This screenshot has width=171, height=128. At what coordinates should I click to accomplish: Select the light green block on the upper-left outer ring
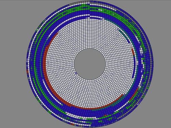click(37, 30)
